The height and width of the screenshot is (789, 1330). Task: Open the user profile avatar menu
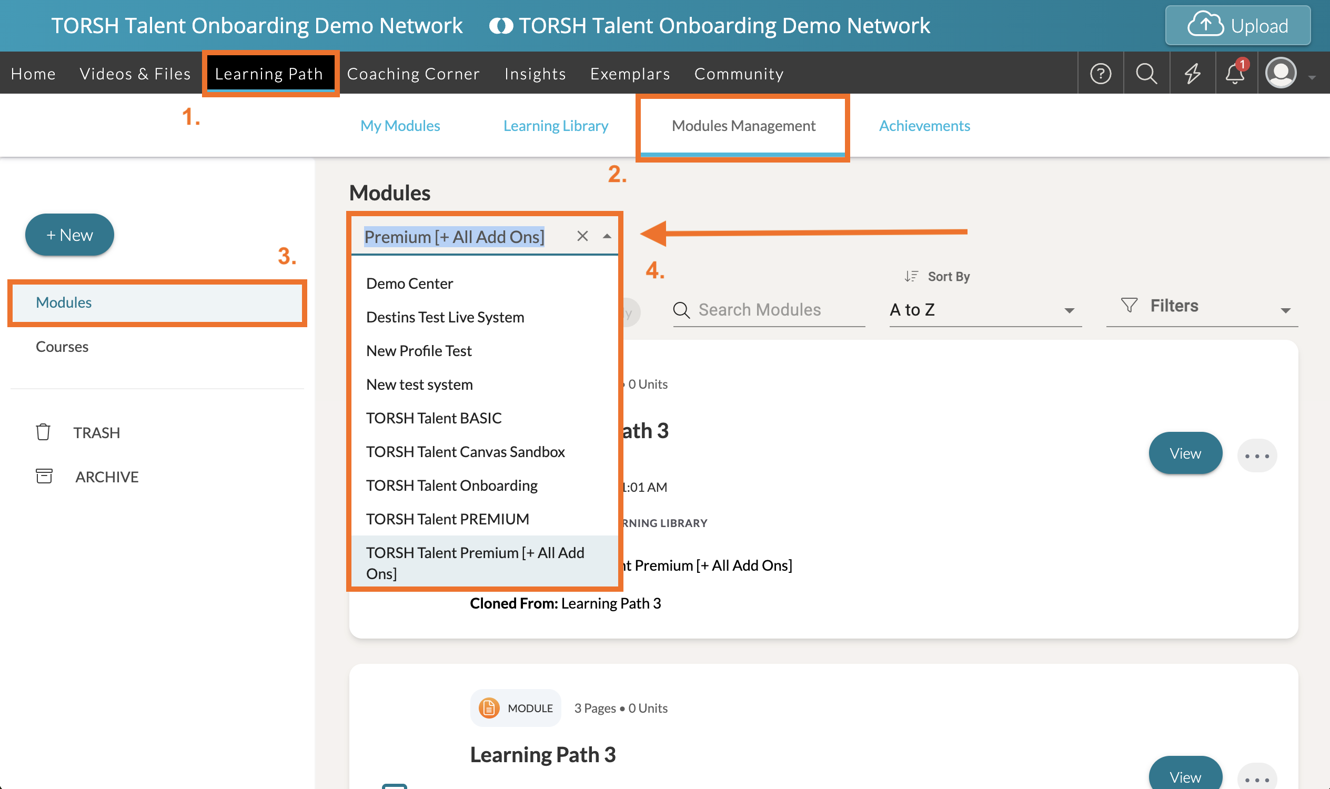point(1281,73)
